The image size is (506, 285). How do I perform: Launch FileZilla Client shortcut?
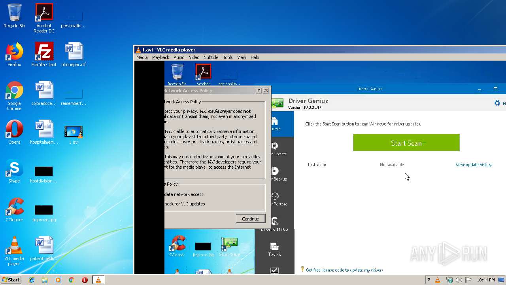(x=44, y=55)
